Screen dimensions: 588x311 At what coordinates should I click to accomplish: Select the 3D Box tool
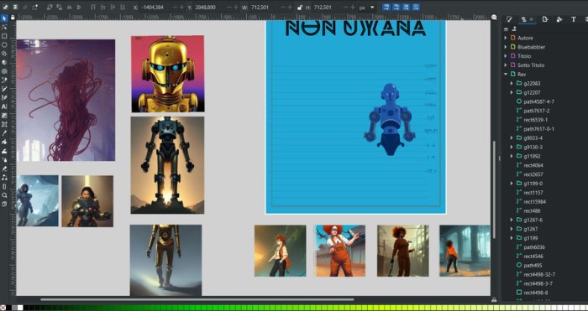point(4,62)
